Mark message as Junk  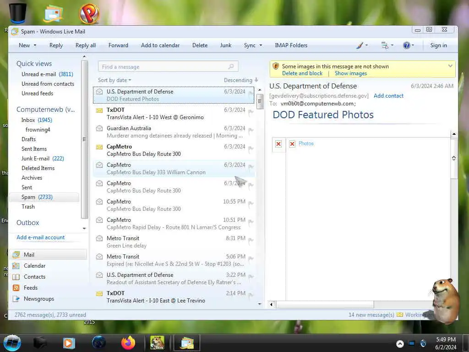226,45
